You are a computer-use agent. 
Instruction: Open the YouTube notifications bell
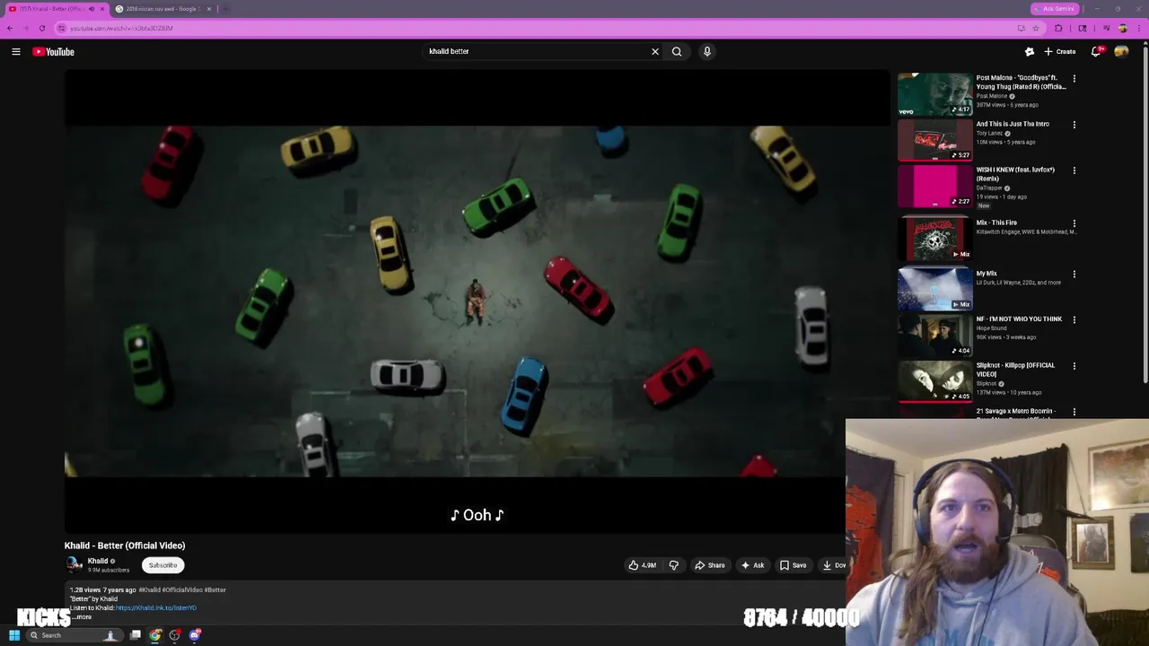1095,51
